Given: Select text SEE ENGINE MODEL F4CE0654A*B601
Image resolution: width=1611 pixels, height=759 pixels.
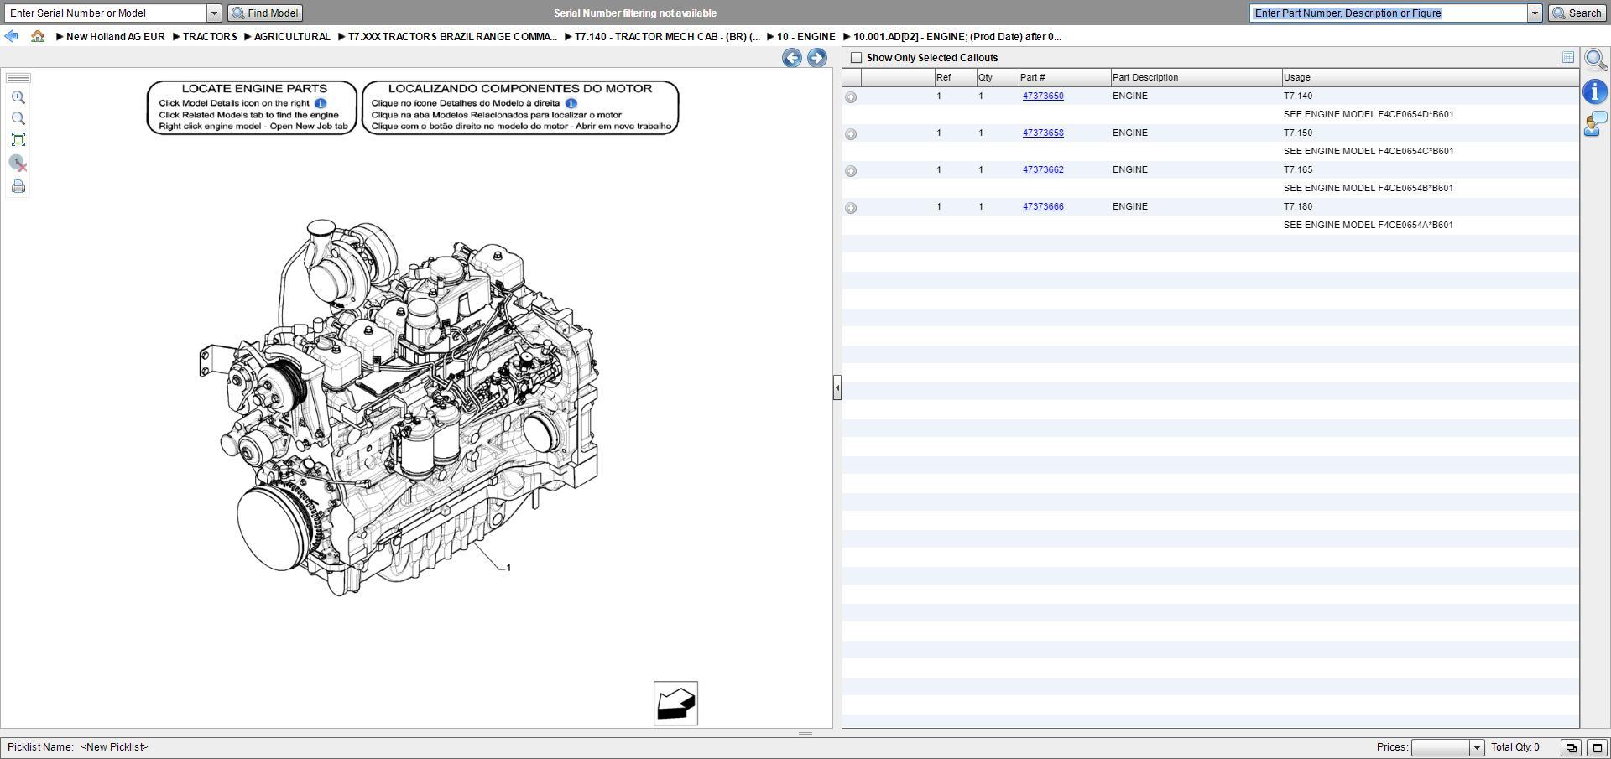Looking at the screenshot, I should [x=1369, y=225].
